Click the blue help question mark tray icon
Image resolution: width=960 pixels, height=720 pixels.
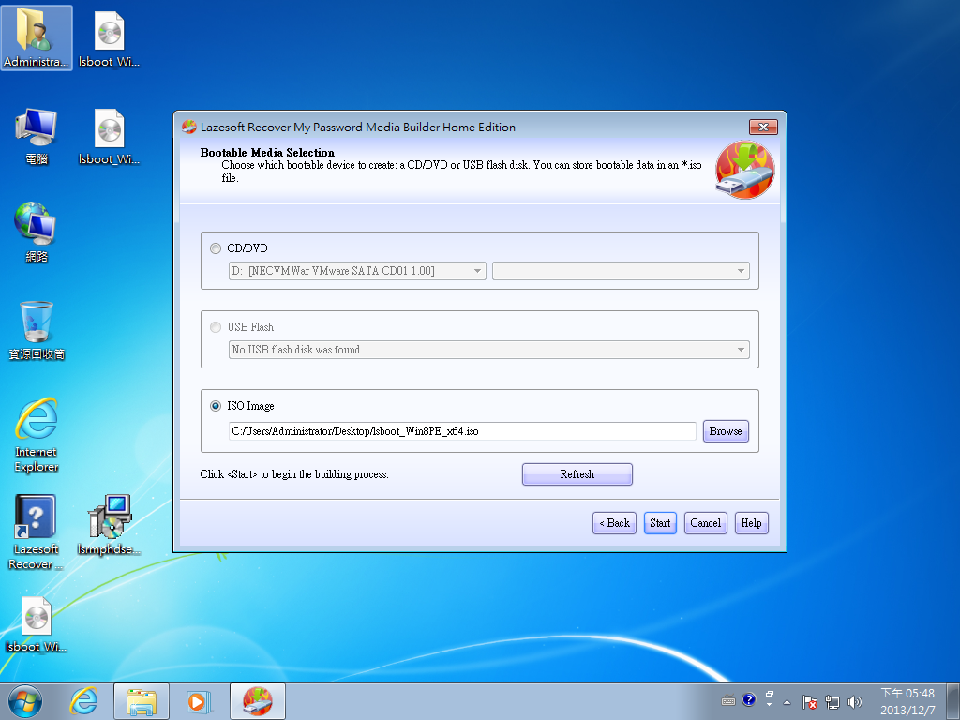[749, 699]
